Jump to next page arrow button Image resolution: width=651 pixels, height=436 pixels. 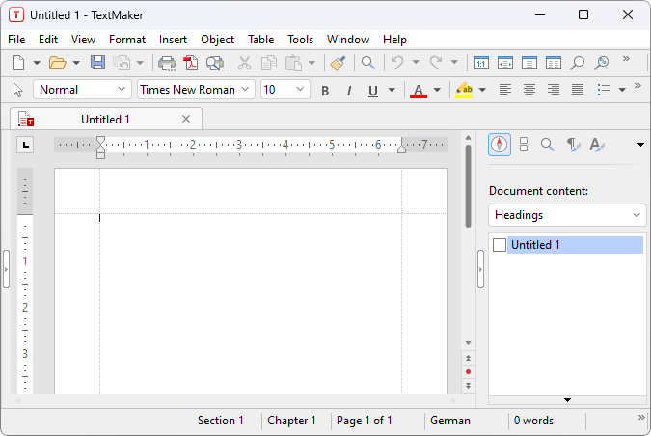tap(469, 386)
